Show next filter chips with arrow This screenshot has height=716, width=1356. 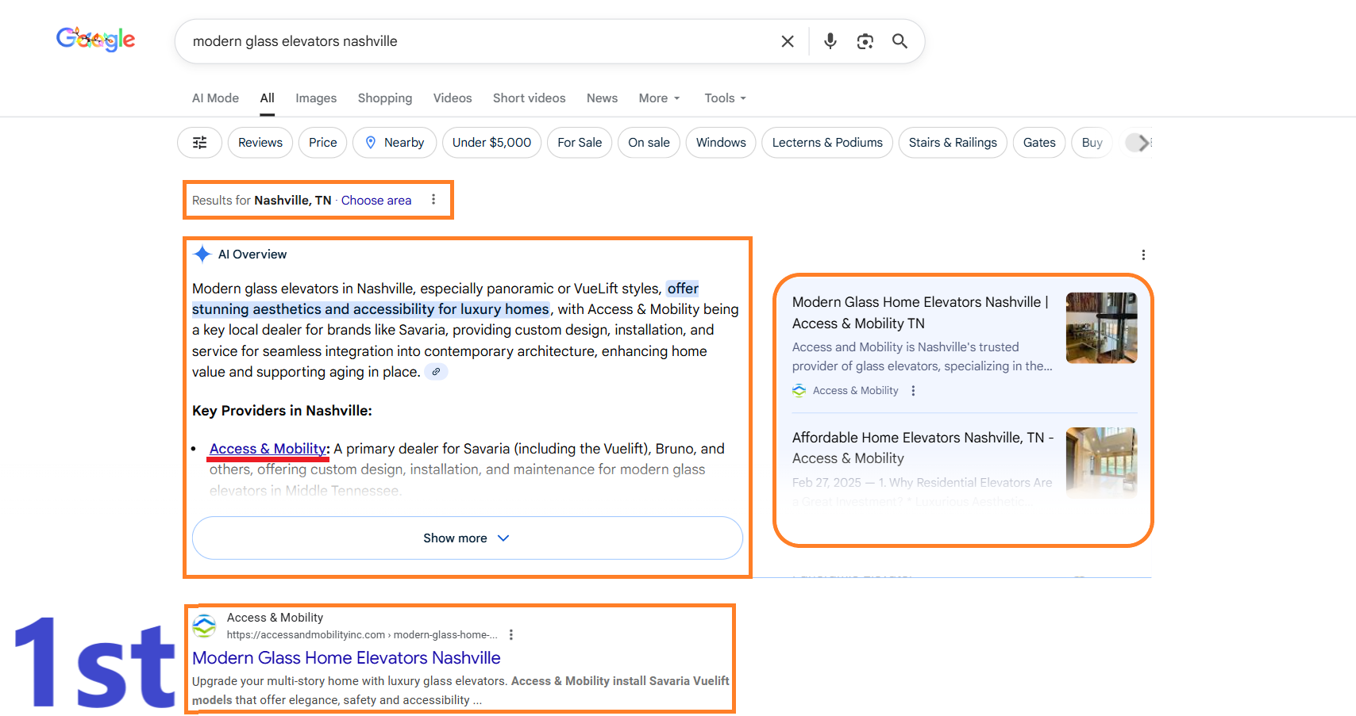[1142, 143]
